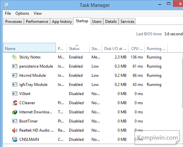183x147 pixels.
Task: Switch to the Performance tab
Action: [x=37, y=22]
